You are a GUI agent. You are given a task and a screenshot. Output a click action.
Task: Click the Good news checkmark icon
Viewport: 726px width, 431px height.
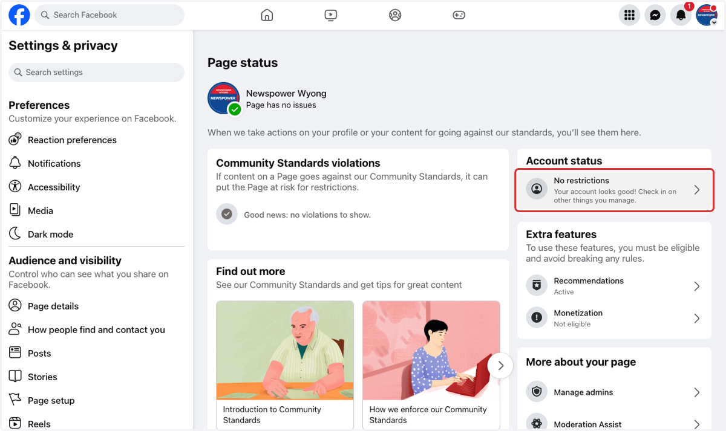click(x=227, y=214)
